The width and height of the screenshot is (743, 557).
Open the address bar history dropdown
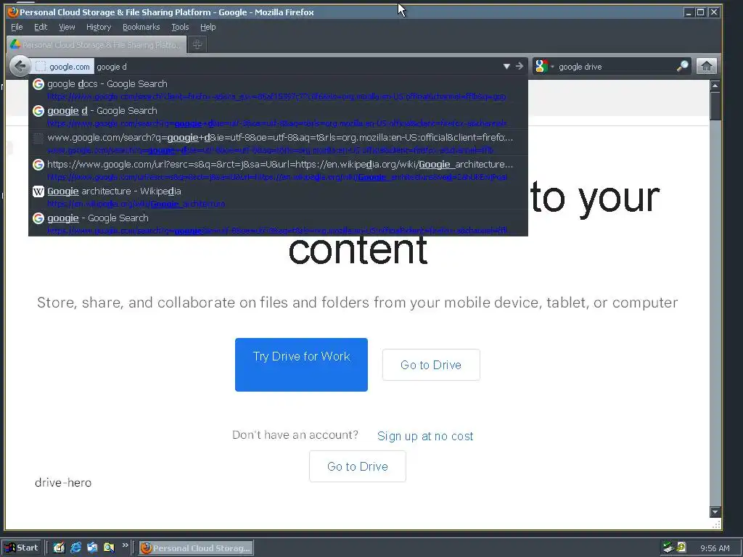506,66
